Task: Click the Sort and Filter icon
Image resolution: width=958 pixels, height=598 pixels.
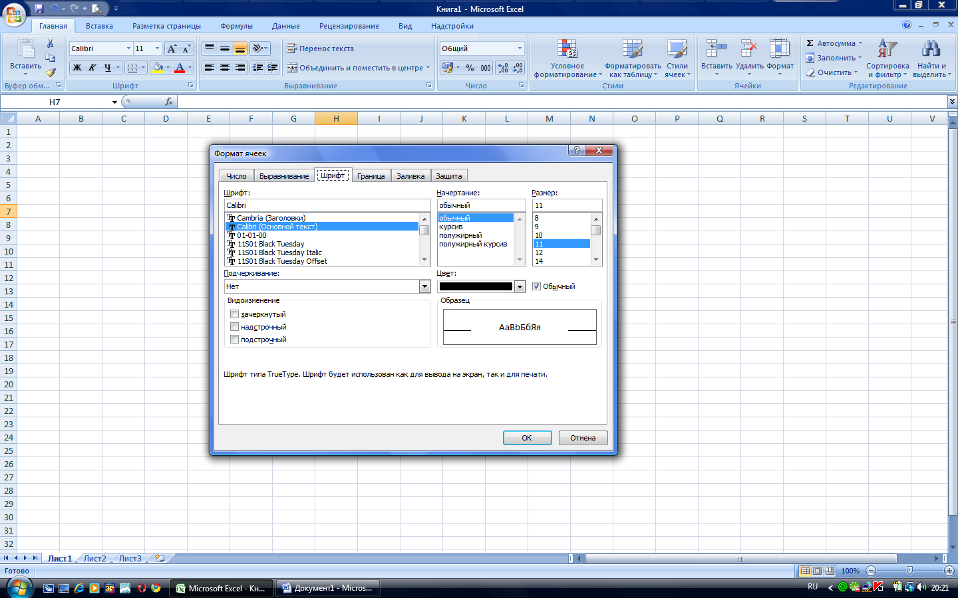Action: point(887,49)
